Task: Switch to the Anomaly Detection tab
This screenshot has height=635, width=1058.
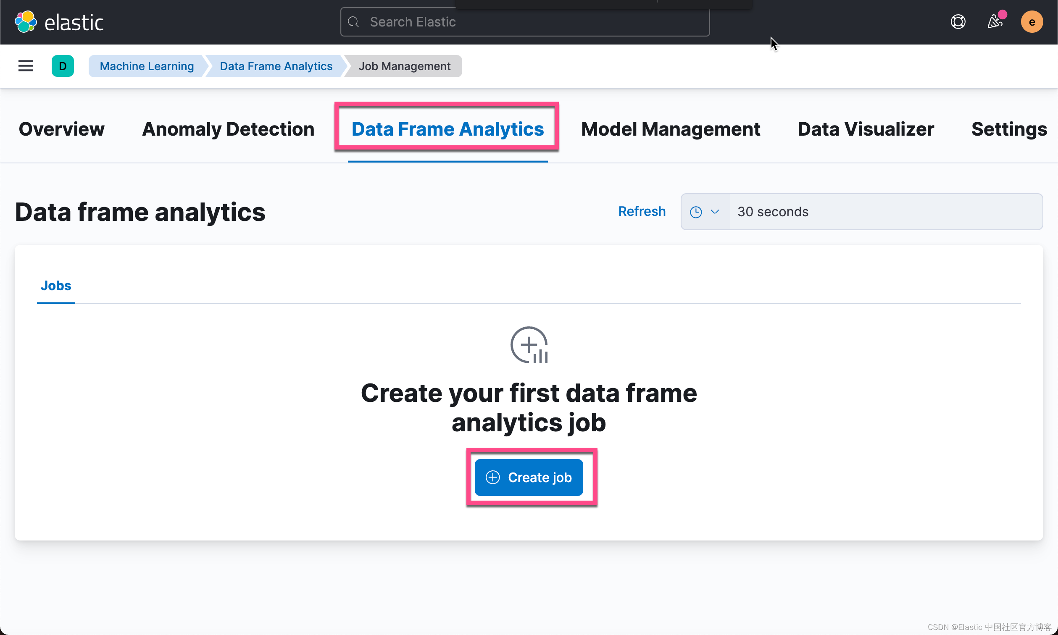Action: pyautogui.click(x=228, y=129)
